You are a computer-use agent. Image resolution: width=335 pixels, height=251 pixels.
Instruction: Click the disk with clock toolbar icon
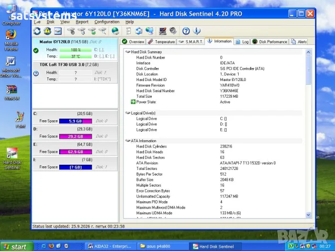point(82,31)
